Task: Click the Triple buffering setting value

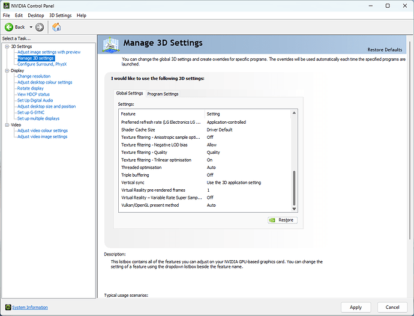Action: click(211, 175)
